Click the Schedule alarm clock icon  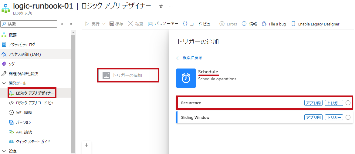point(186,78)
